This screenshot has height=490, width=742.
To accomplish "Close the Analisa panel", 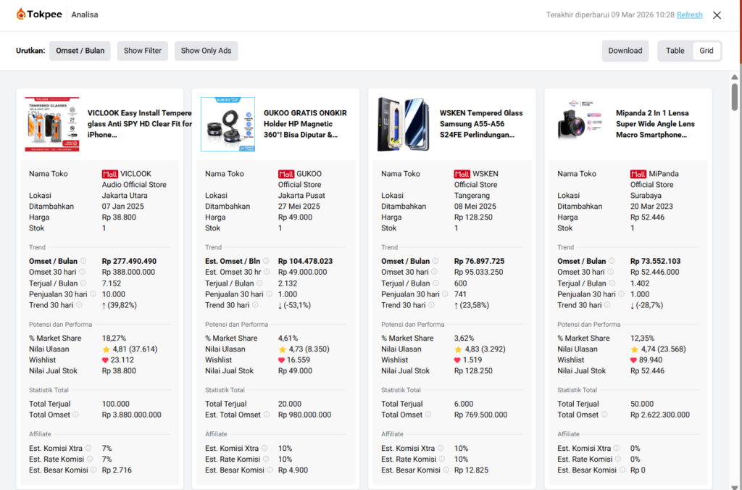I will click(717, 15).
